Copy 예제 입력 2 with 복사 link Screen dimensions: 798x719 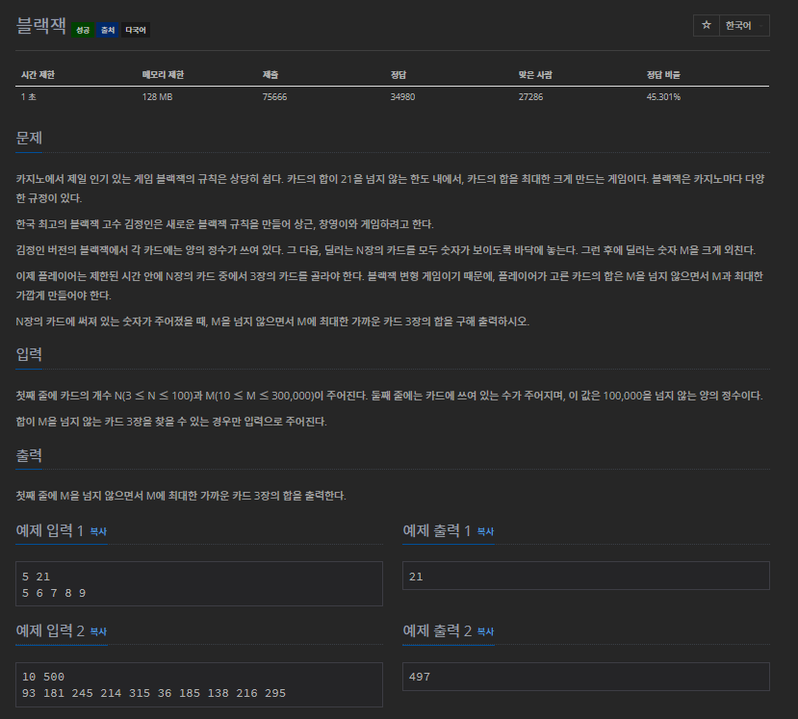[98, 632]
